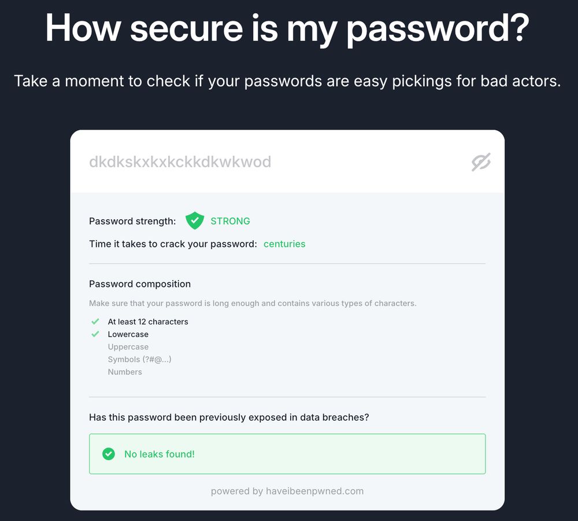Open the haveibeenpwned.com link

[315, 491]
